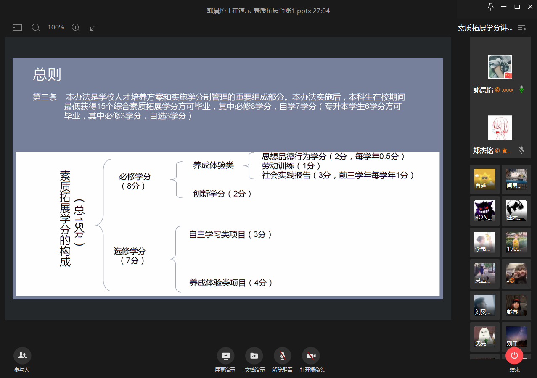Click the shared slide titled 总则
Viewport: 537px width, 378px height.
227,178
